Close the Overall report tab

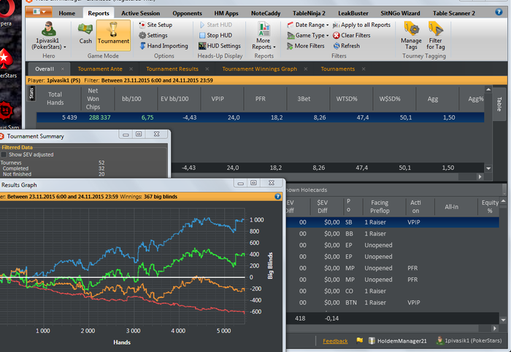click(63, 69)
